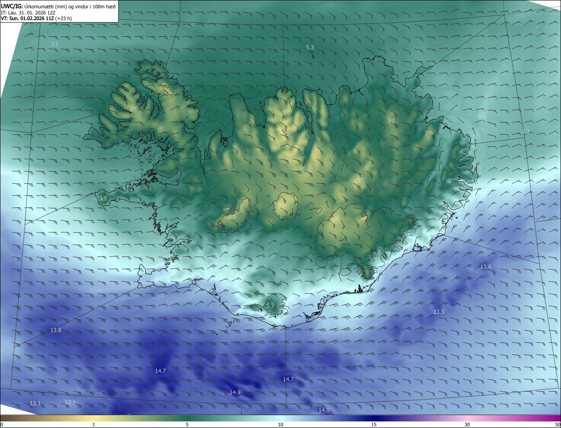This screenshot has width=561, height=428.
Task: Click the 14.0 value label on the map
Action: tap(324, 410)
